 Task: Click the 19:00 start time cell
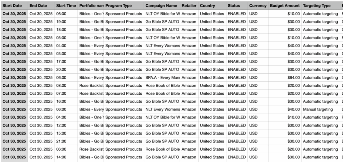(x=61, y=22)
